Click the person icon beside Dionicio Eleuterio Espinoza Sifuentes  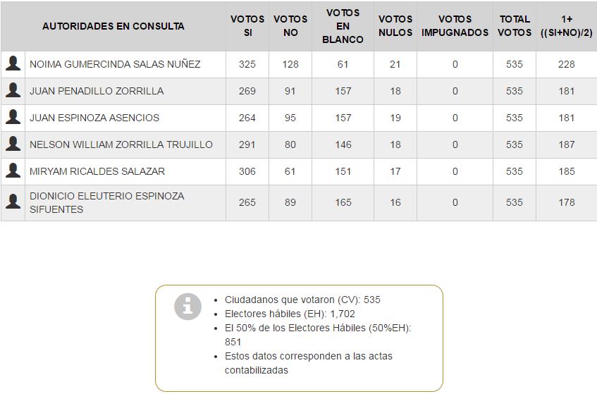point(13,202)
